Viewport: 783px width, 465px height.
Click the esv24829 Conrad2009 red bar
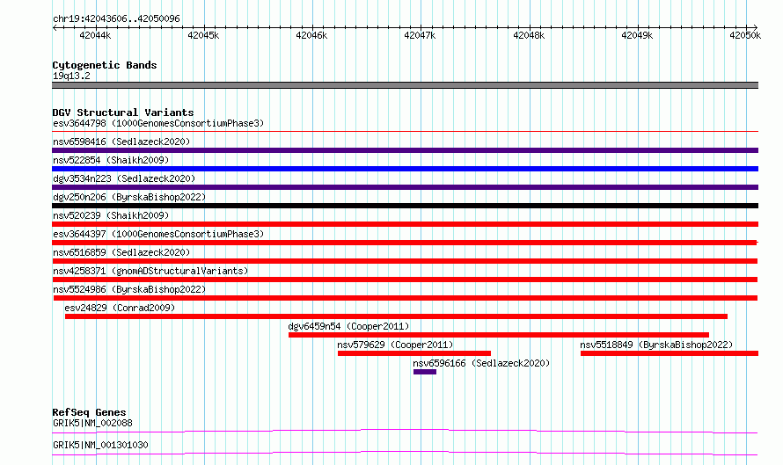tap(396, 316)
